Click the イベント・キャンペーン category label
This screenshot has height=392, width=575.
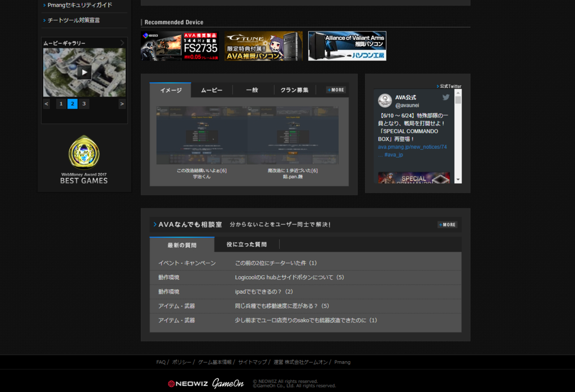[x=187, y=263]
